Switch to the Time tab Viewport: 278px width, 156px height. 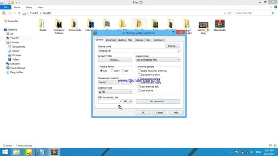148,40
